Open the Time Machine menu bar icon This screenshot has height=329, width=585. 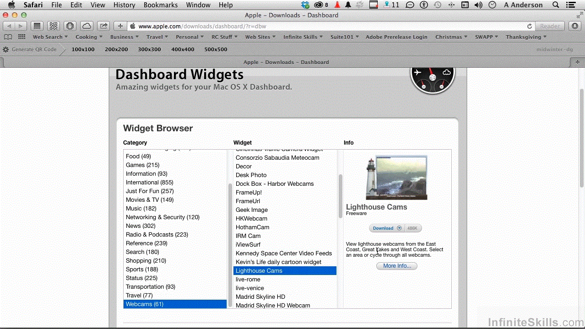tap(438, 5)
